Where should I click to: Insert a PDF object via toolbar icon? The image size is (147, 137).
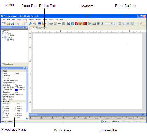(x=85, y=23)
